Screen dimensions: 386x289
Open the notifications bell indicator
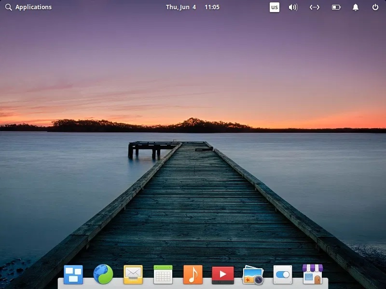pos(355,7)
